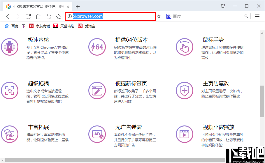Open the skin/theme shirt icon in the title bar
Viewport: 265px width, 163px height.
click(223, 6)
